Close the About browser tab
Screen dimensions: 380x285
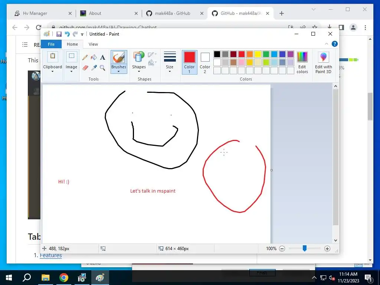click(136, 14)
